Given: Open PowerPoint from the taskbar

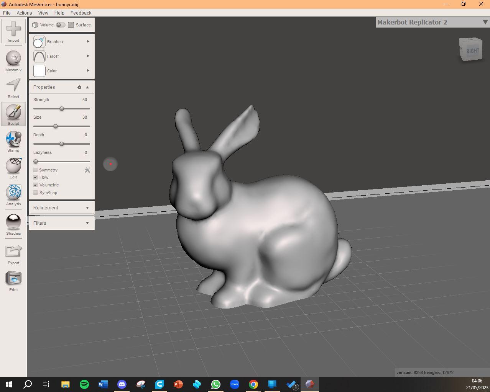Looking at the screenshot, I should click(178, 384).
